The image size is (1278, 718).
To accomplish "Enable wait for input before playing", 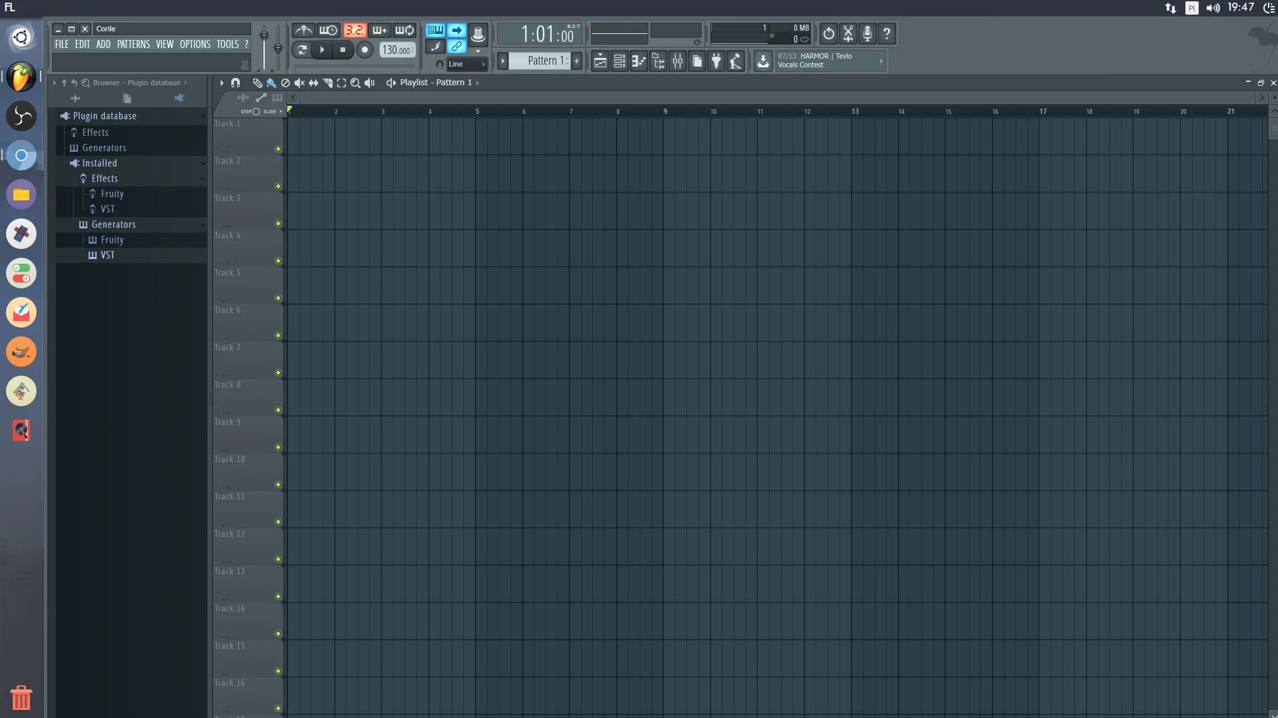I will click(x=328, y=30).
